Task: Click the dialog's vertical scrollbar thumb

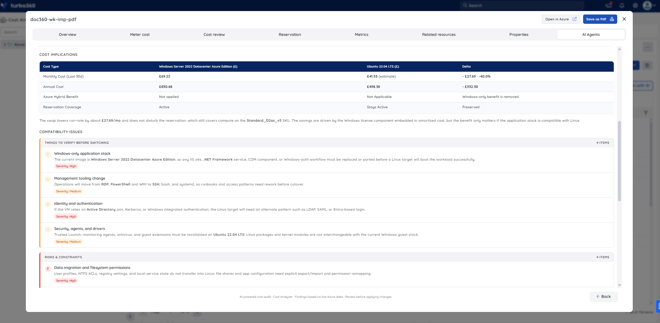Action: 619,161
